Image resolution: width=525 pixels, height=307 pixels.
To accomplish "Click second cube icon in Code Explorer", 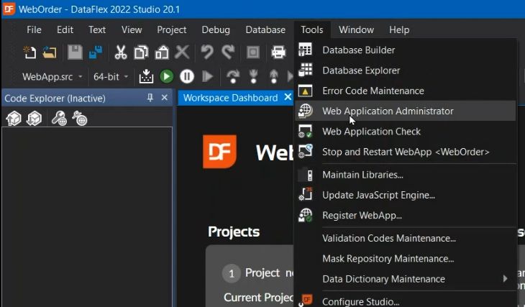I will (x=34, y=118).
